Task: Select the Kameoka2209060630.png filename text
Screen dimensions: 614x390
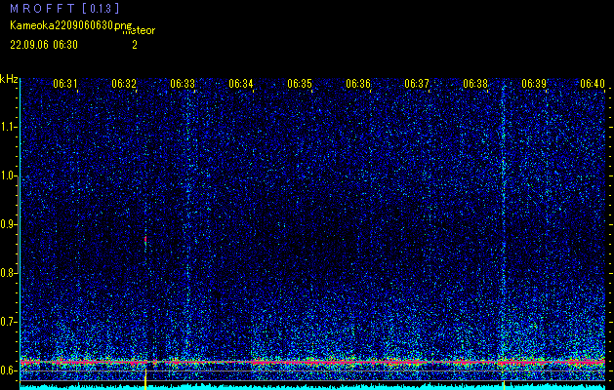Action: pos(71,25)
